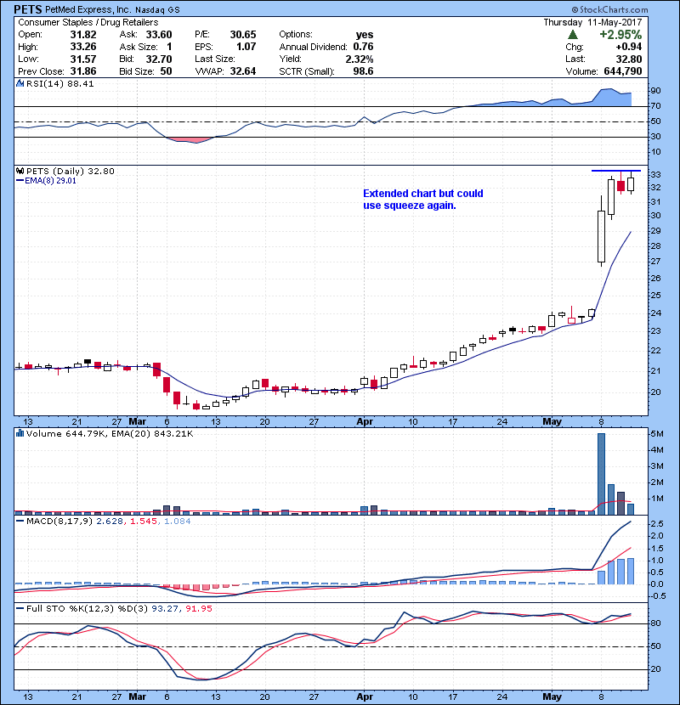The image size is (680, 705).
Task: Select the Prev Close value 31.86
Action: [83, 71]
